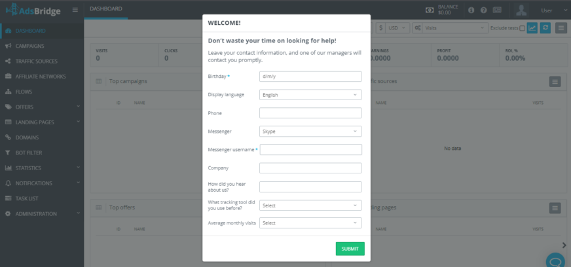The width and height of the screenshot is (571, 267).
Task: Click the Birthday date input field
Action: (x=310, y=77)
